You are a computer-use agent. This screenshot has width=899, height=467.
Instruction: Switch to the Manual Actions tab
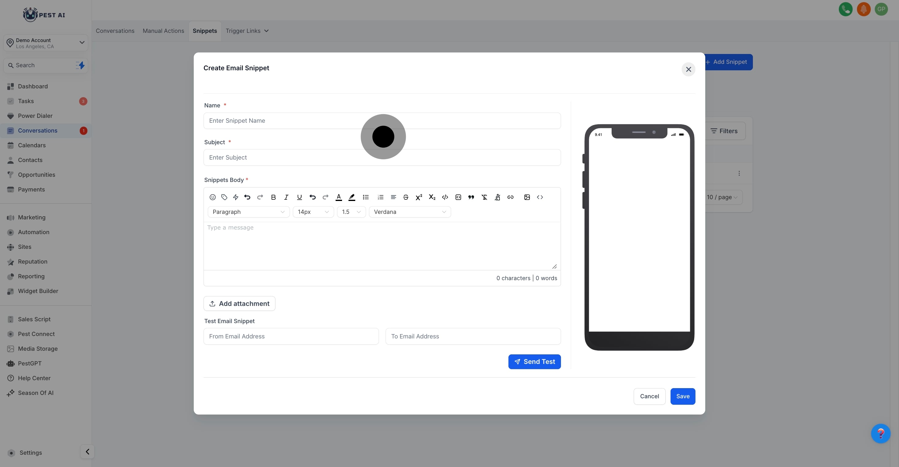coord(163,31)
